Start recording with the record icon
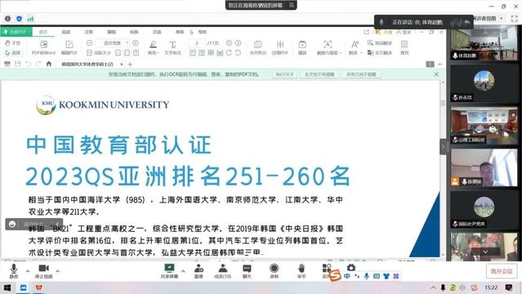 (x=274, y=270)
